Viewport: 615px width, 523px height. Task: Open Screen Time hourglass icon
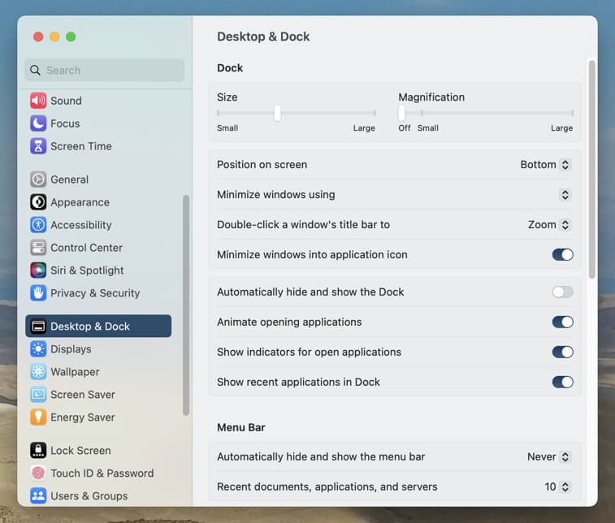[x=38, y=146]
